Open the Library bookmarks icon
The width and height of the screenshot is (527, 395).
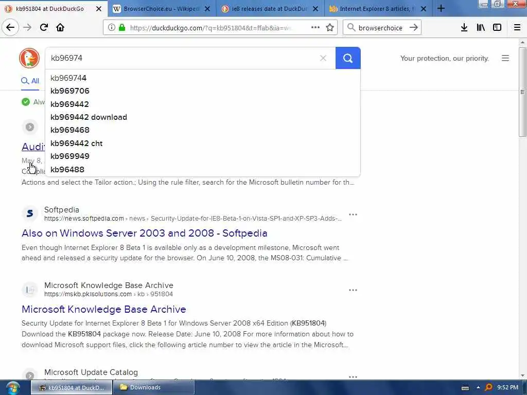481,28
